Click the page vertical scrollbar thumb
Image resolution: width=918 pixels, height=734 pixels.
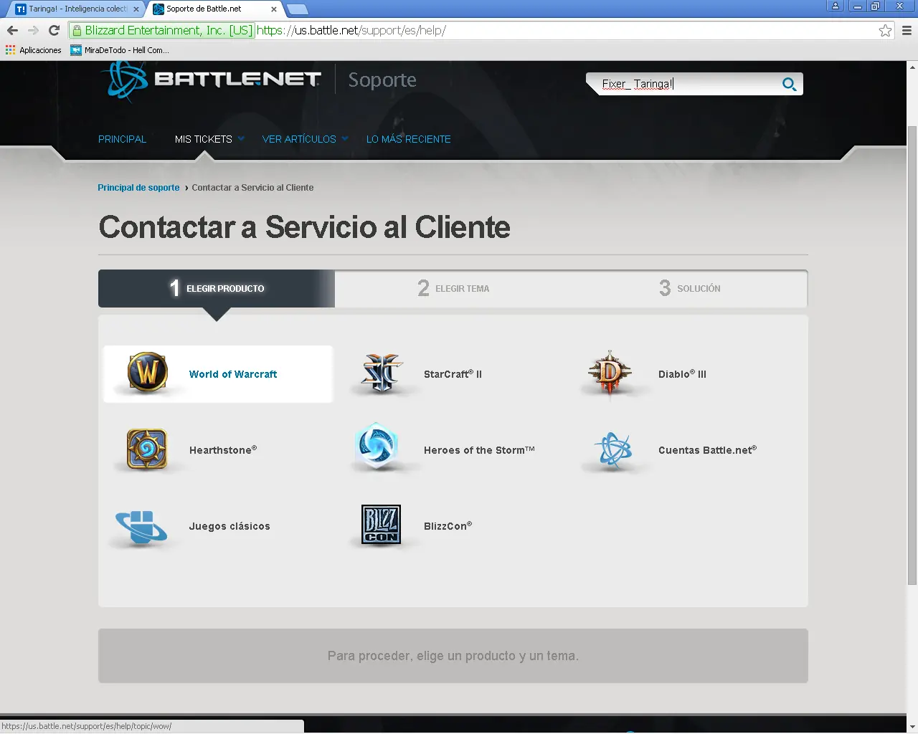(x=912, y=355)
